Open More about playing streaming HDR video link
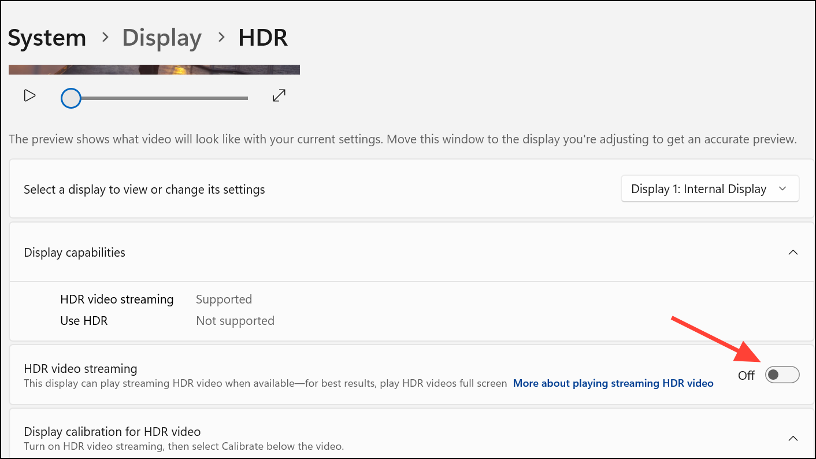This screenshot has height=459, width=816. (x=613, y=383)
